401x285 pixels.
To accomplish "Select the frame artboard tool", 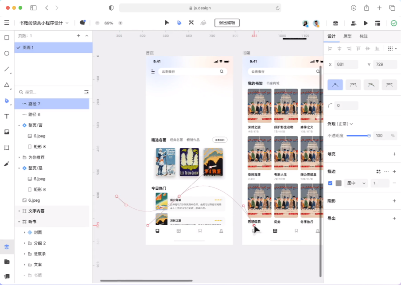I will click(7, 148).
